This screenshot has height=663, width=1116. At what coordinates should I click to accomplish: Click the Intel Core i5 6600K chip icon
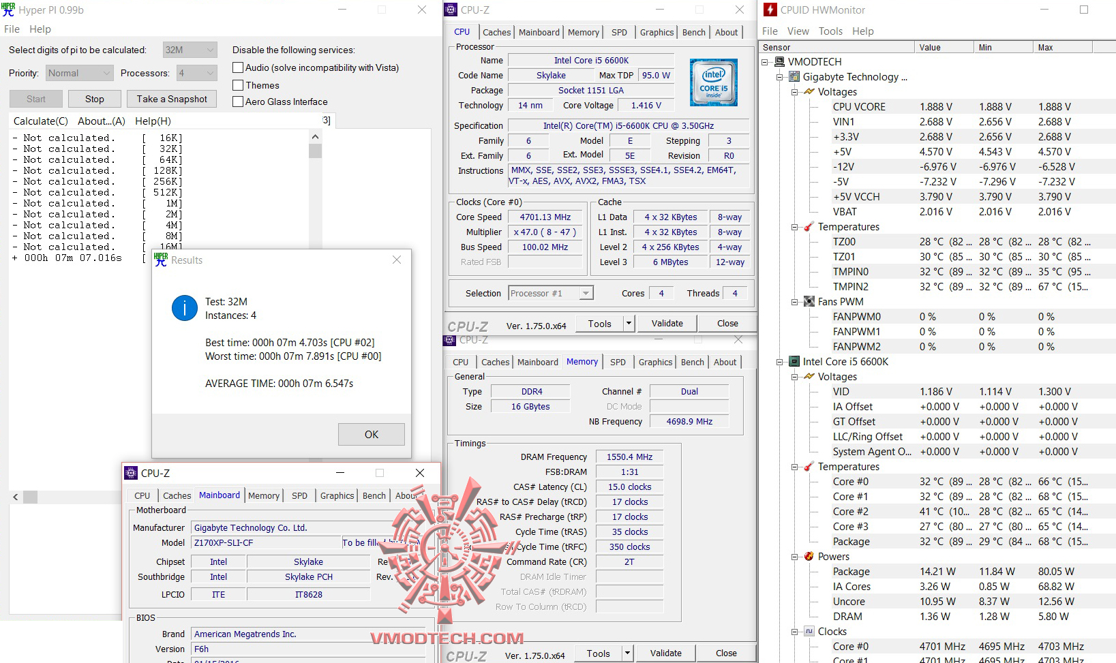794,362
